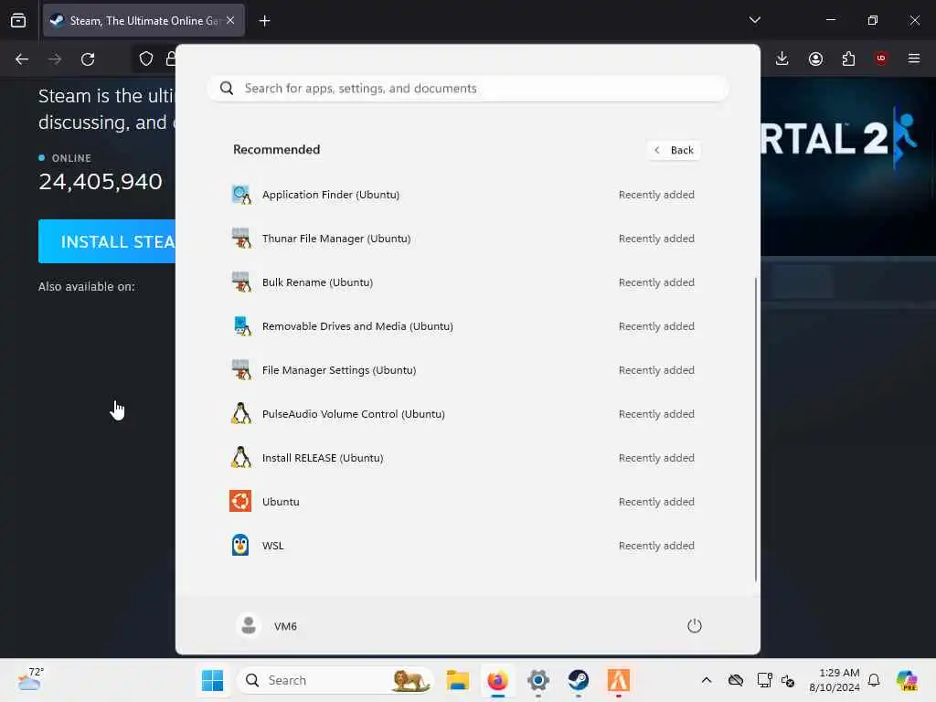
Task: Open Firefox recent browsing view icon
Action: point(18,20)
